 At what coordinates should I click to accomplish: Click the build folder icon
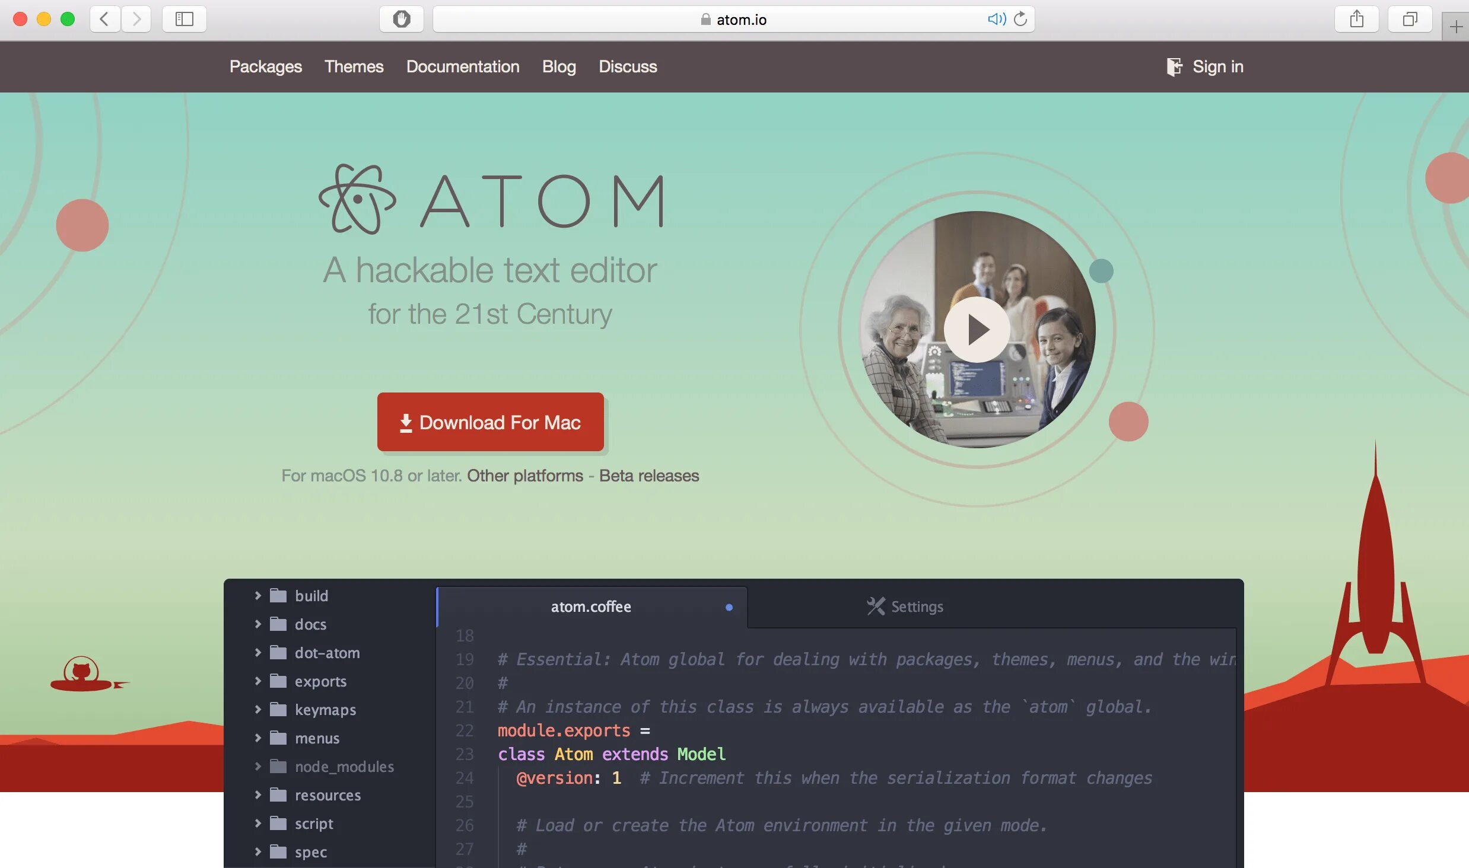pos(278,595)
